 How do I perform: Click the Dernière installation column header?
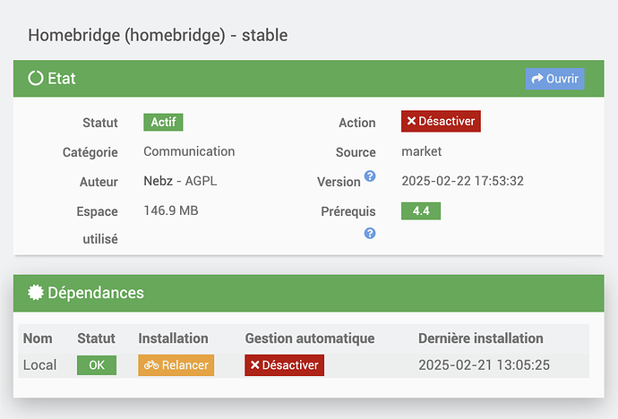[x=480, y=338]
